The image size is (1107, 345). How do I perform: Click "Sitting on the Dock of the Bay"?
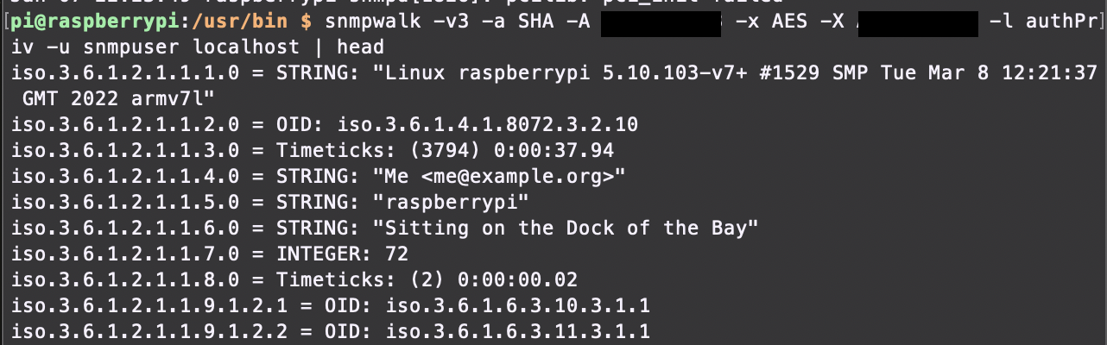566,229
